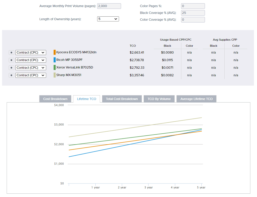Open Ricoh row Contract (CPC) dropdown
Viewport: 257px width, 197px height.
[x=31, y=60]
